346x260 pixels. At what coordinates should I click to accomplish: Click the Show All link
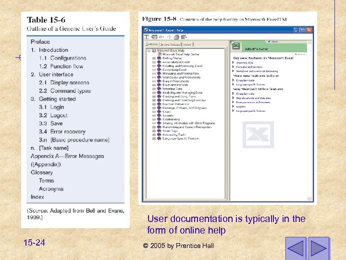[x=300, y=54]
